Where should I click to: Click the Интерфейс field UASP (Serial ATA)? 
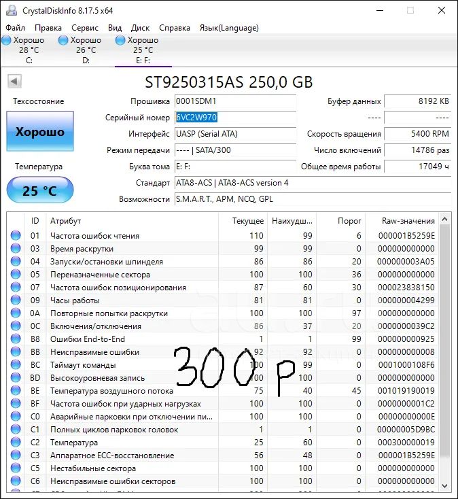(235, 134)
